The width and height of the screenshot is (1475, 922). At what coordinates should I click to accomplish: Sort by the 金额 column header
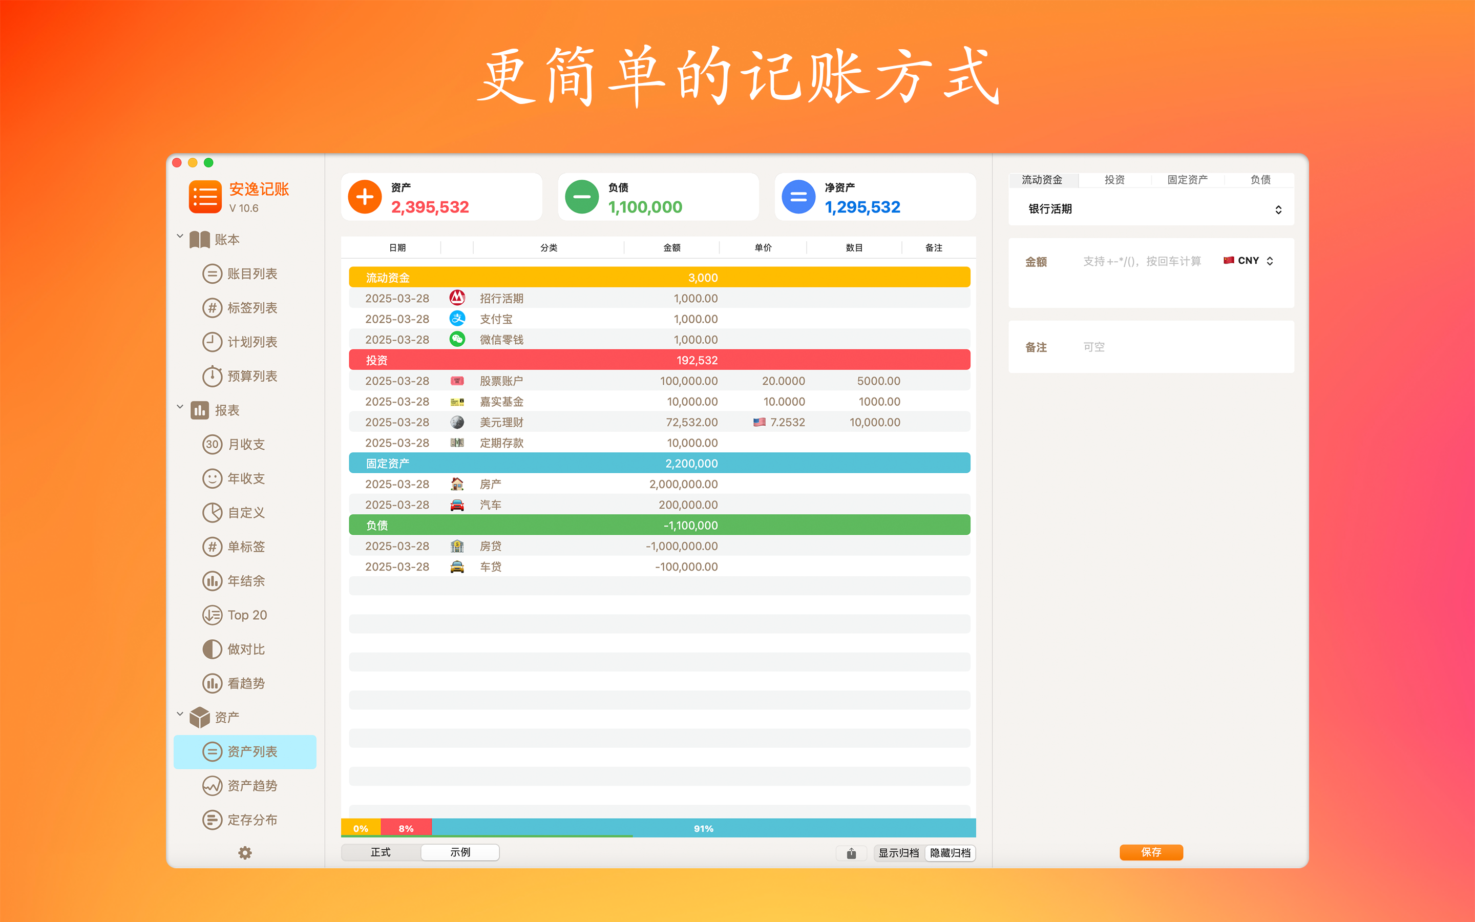coord(671,247)
